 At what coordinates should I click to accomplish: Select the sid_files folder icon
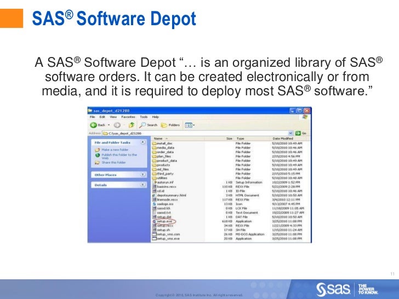point(155,169)
